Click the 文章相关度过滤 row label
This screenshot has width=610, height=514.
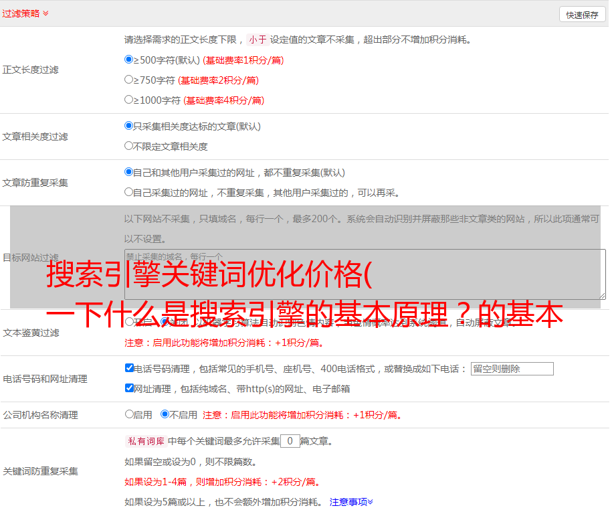(x=35, y=137)
